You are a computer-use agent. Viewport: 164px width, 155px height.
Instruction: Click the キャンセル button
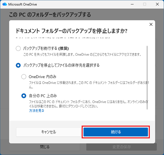click(48, 132)
